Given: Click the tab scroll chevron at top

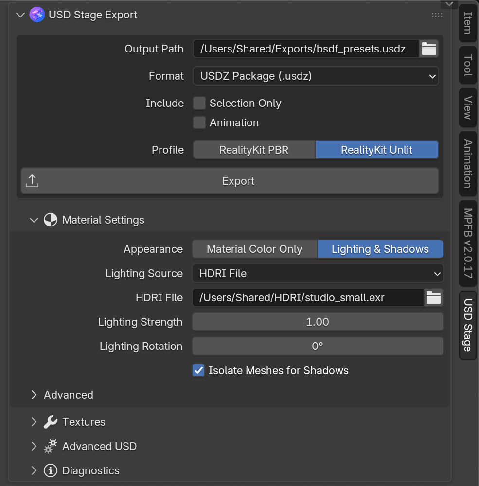Looking at the screenshot, I should (x=449, y=4).
